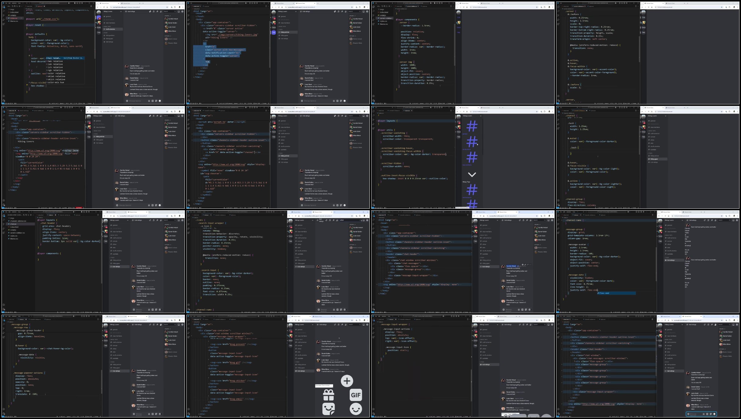The width and height of the screenshot is (741, 419).
Task: Click the oversized GIF icon
Action: click(356, 395)
